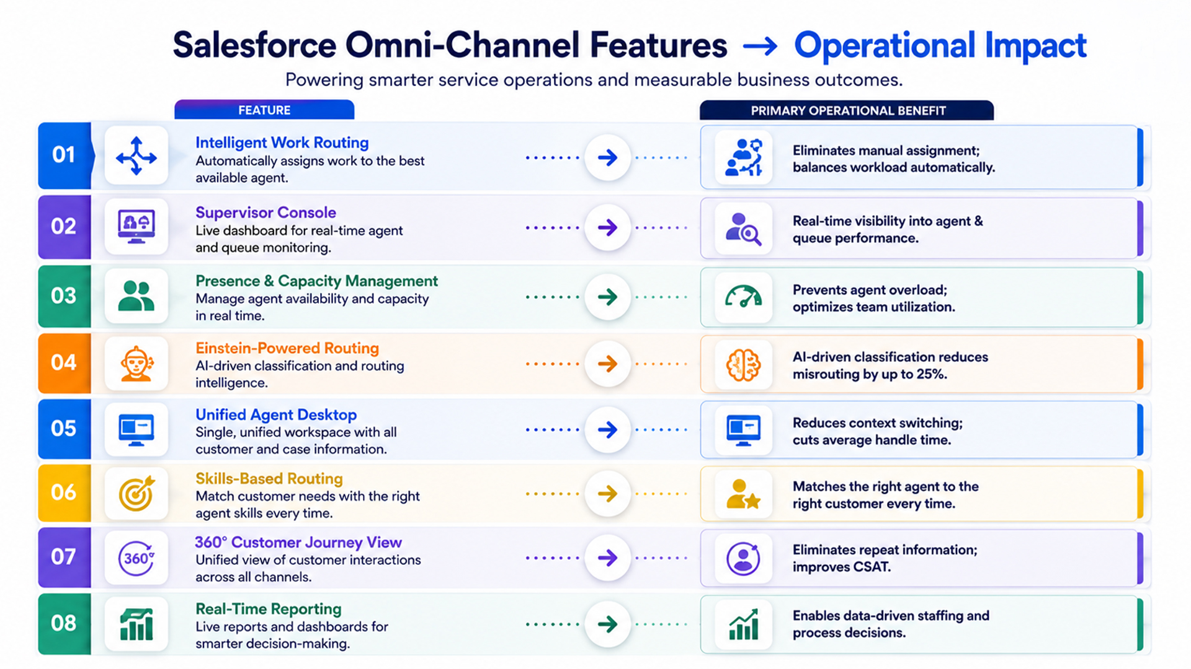
Task: Click the green arrow circle in Real-Time Reporting row
Action: (608, 624)
